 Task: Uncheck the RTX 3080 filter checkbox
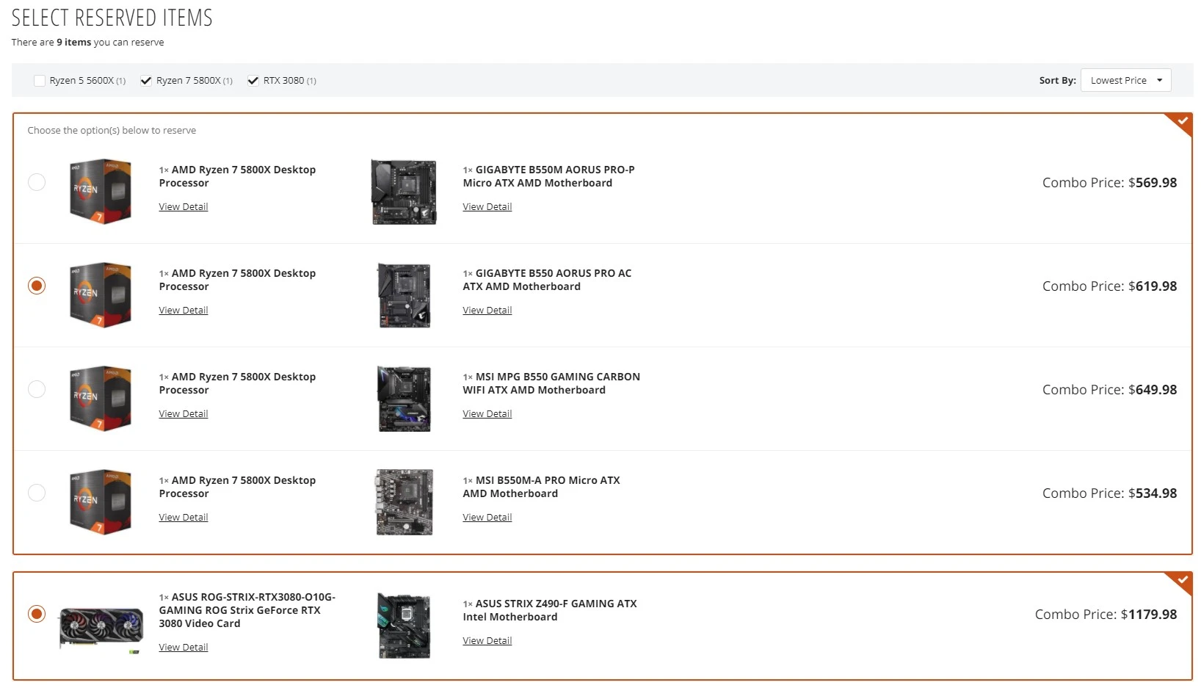tap(253, 81)
